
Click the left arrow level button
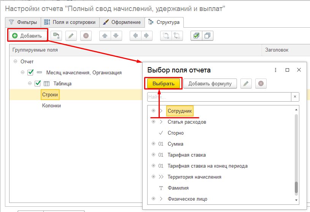pyautogui.click(x=135, y=36)
